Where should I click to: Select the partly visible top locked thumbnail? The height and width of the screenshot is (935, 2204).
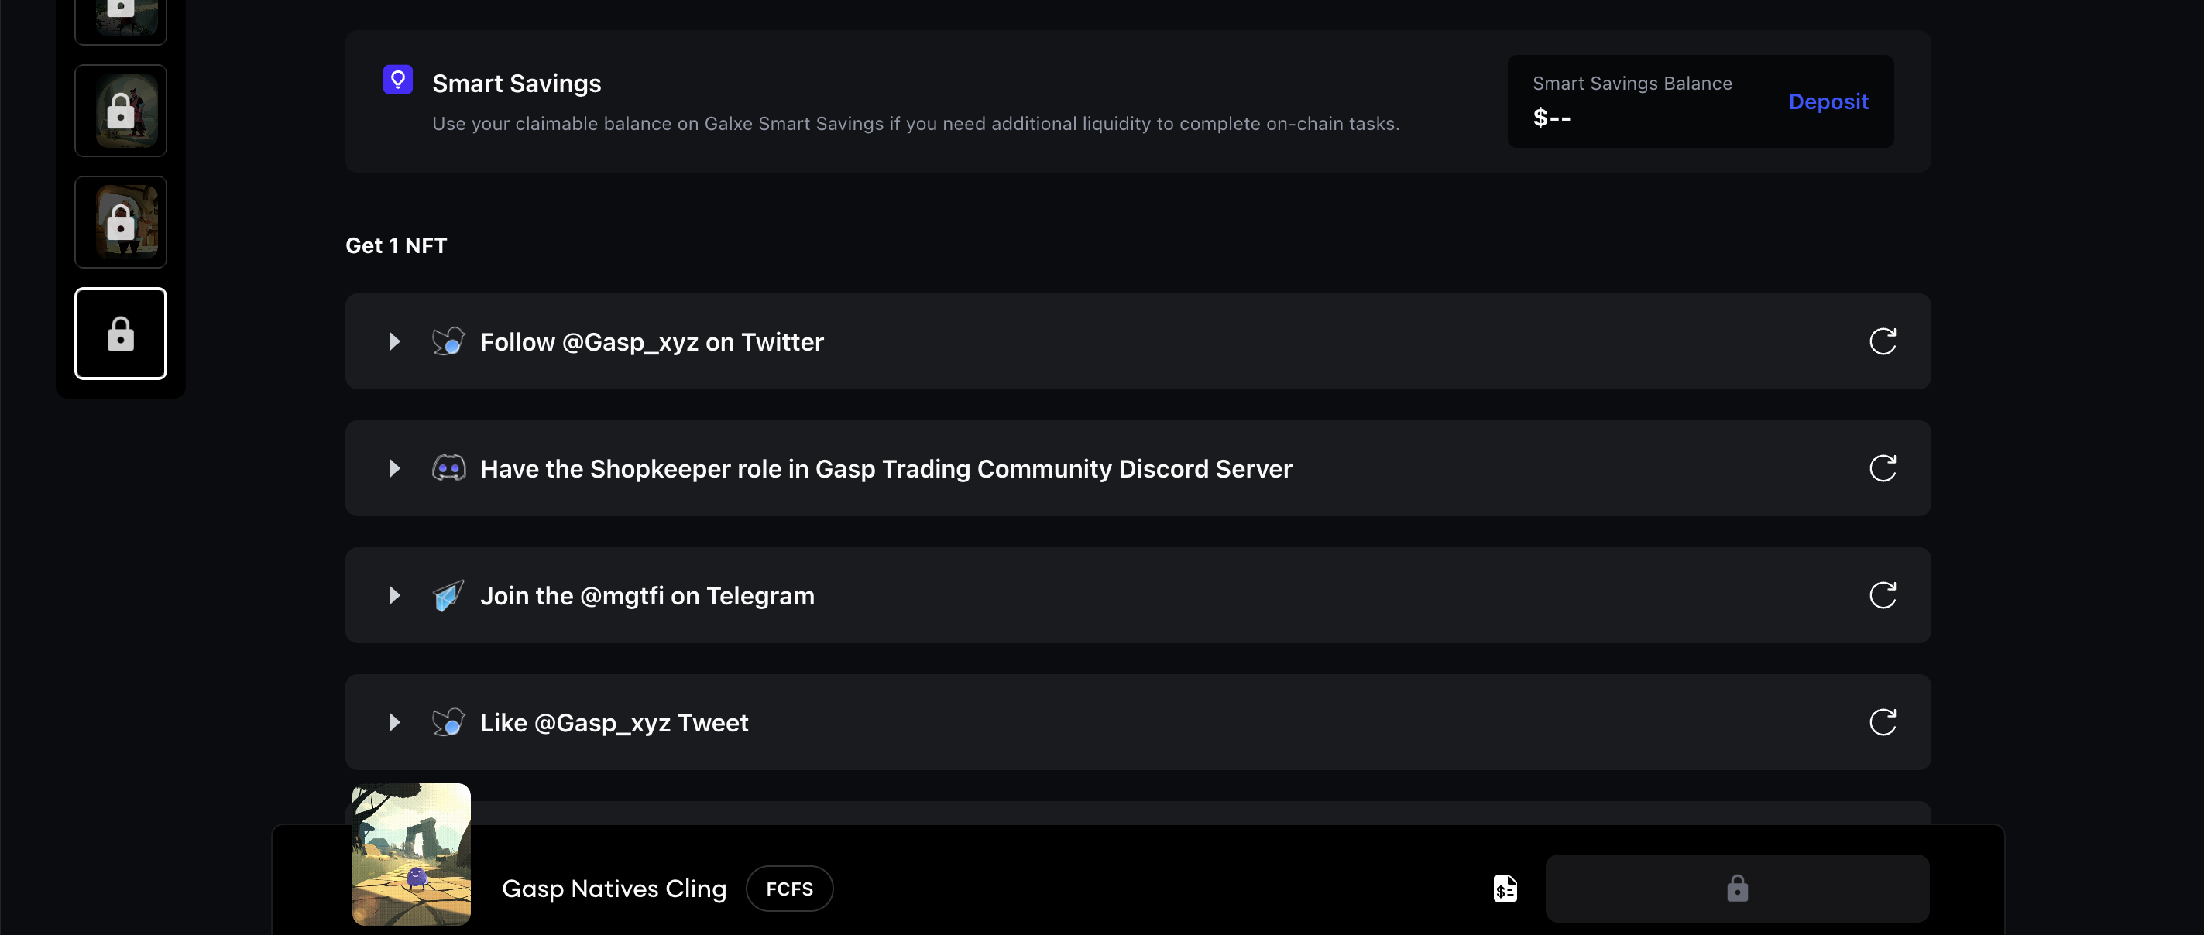(121, 21)
